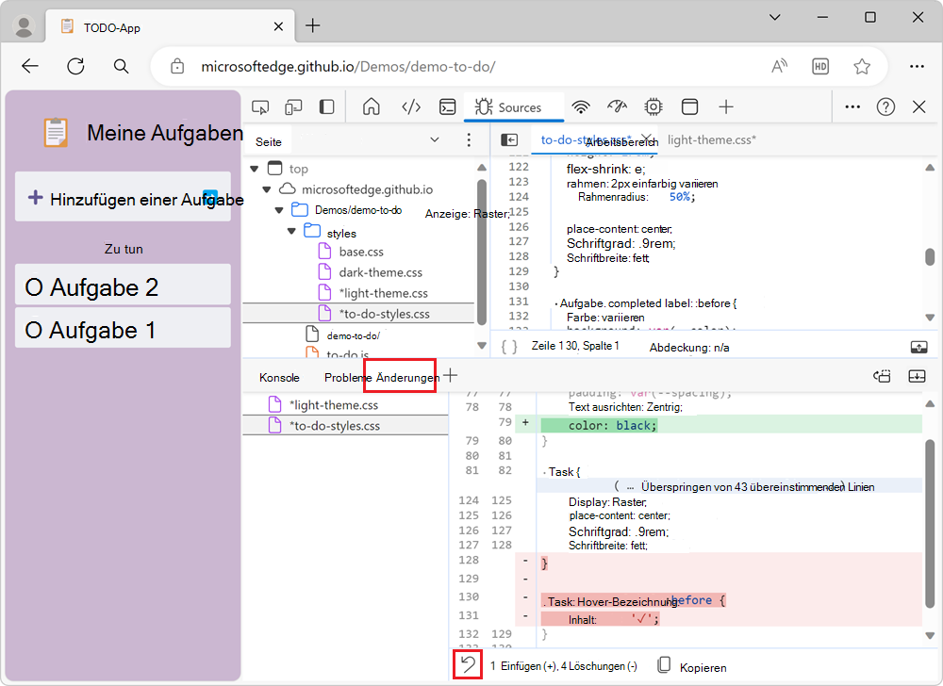Open the Performance tool gauge icon
The height and width of the screenshot is (686, 943).
617,106
